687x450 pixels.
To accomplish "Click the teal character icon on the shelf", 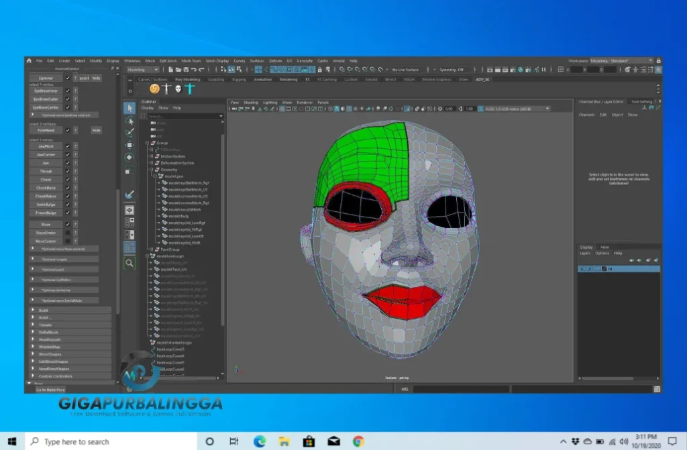I will [189, 88].
